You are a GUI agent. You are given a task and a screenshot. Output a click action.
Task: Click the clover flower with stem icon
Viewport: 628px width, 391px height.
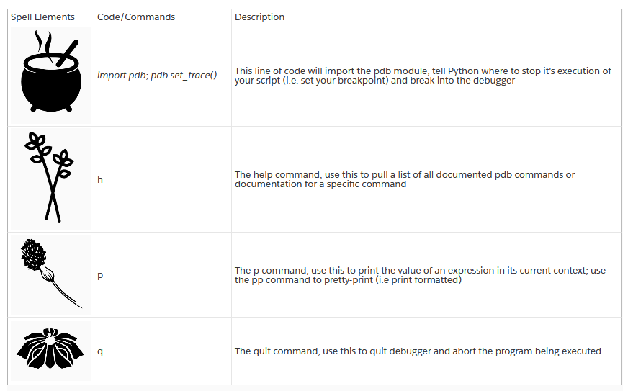click(x=51, y=274)
